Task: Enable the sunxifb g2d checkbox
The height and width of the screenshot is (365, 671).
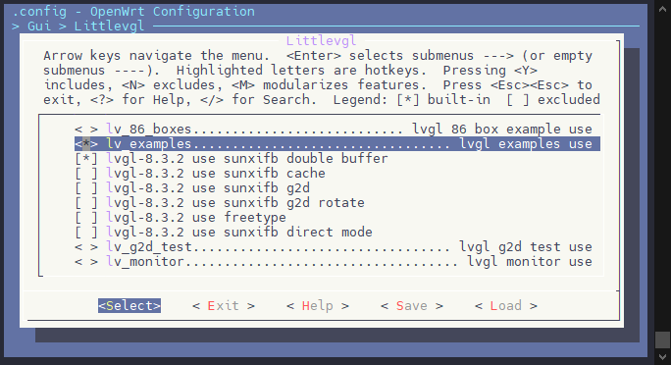Action: click(86, 188)
